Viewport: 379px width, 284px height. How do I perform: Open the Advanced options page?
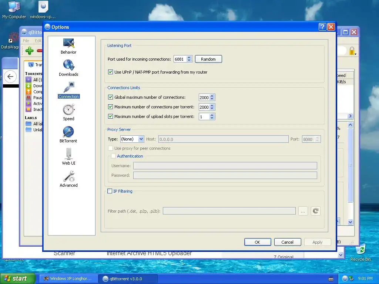pyautogui.click(x=68, y=179)
